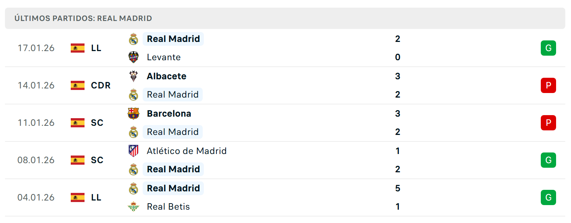Select the CDR competition label
571x223 pixels.
point(101,85)
